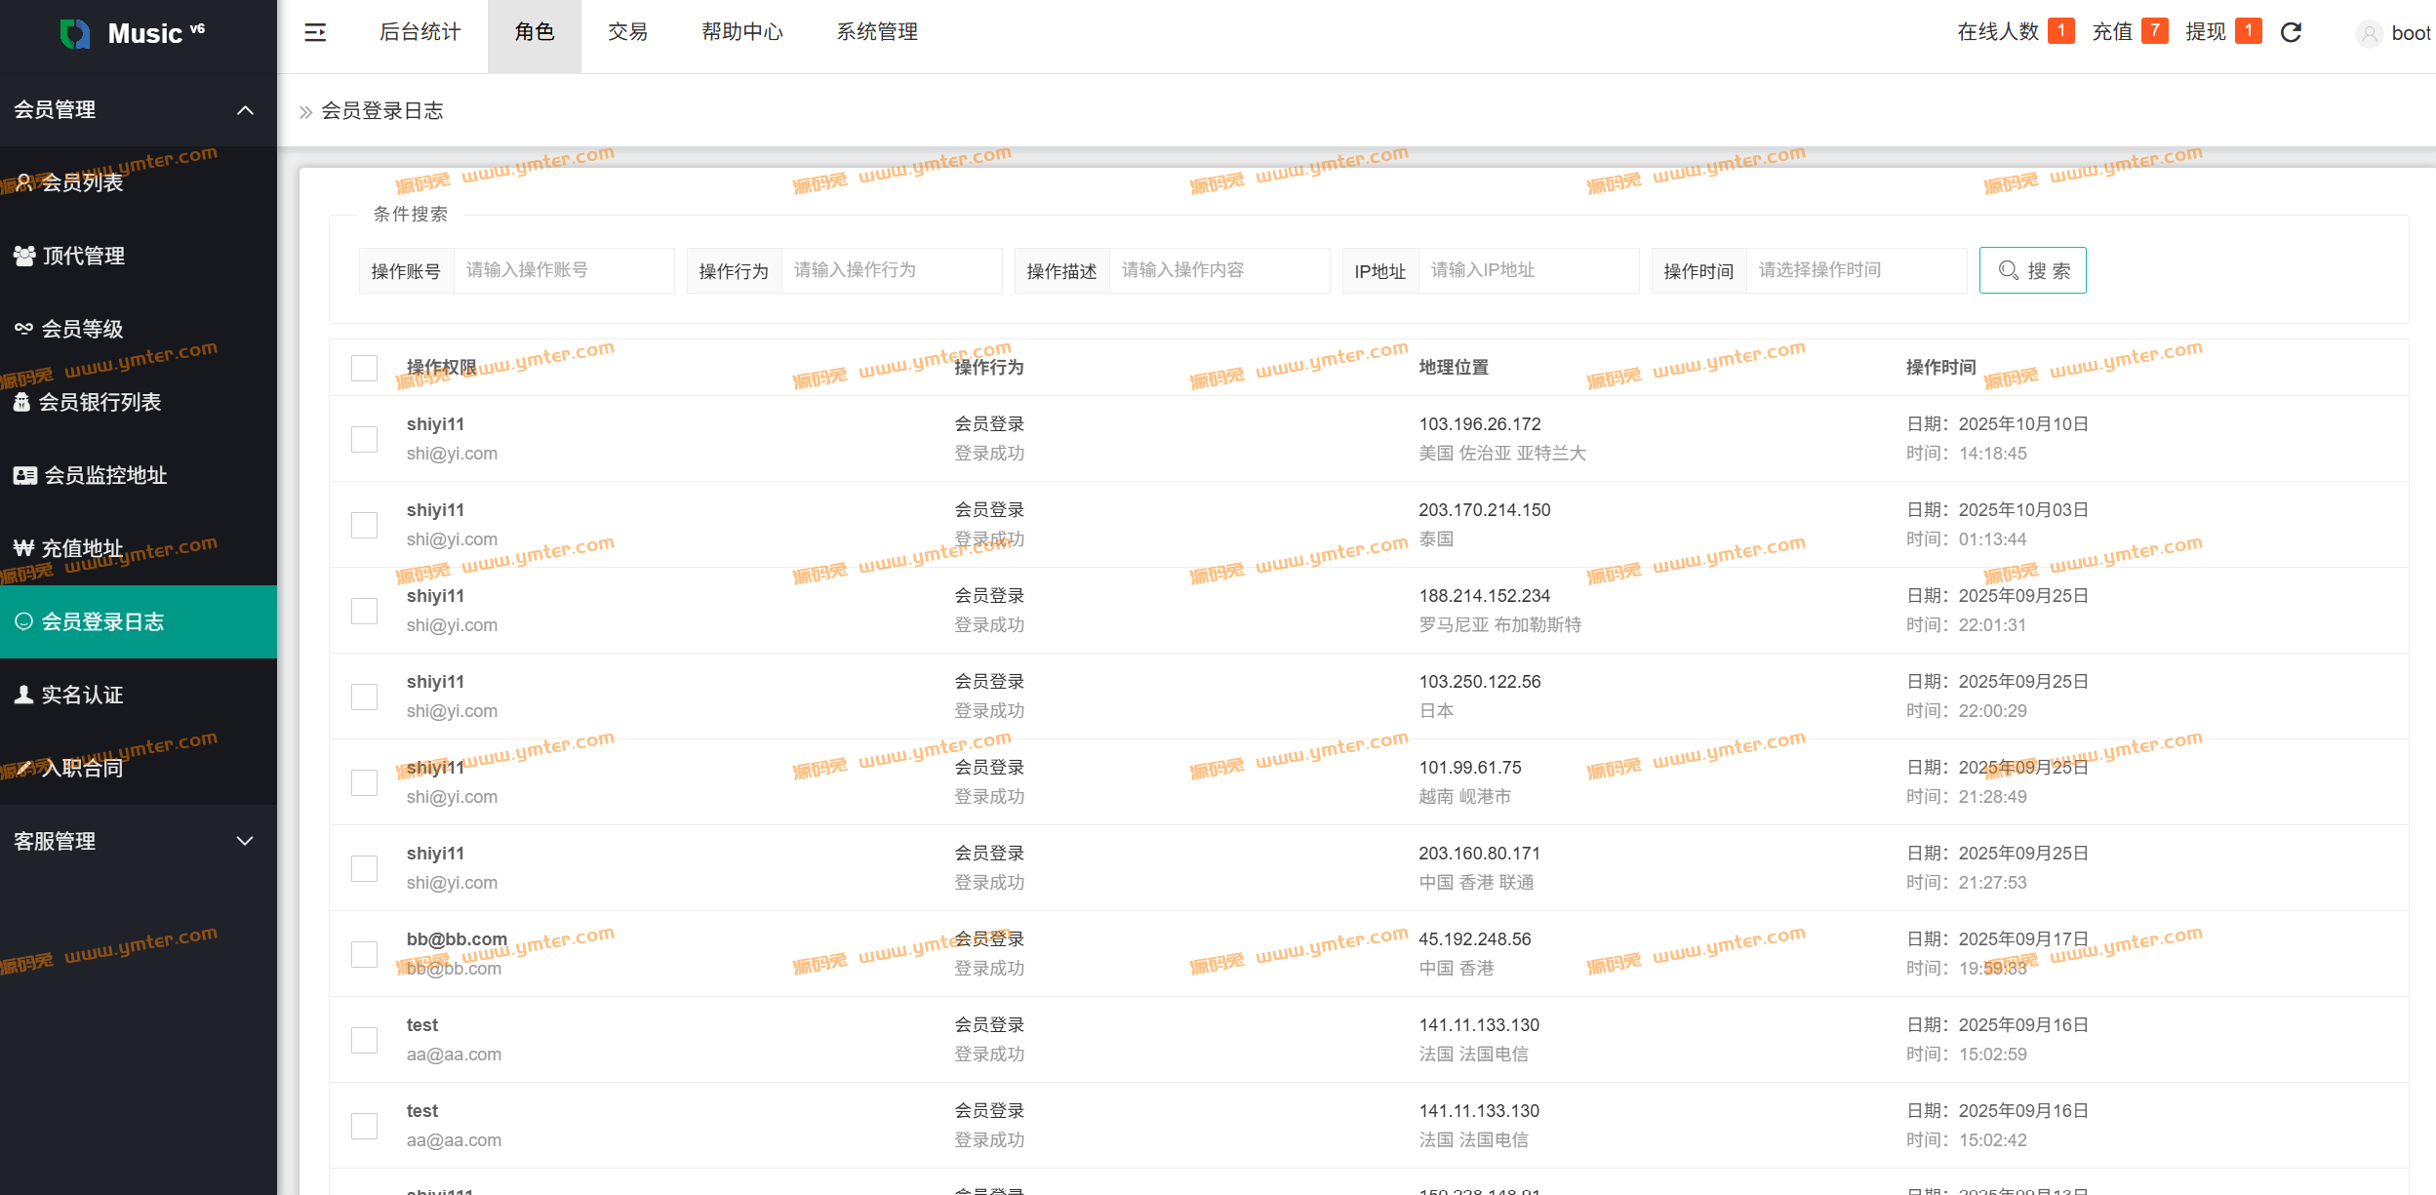This screenshot has height=1195, width=2436.
Task: Click the 搜索 search button
Action: (x=2032, y=270)
